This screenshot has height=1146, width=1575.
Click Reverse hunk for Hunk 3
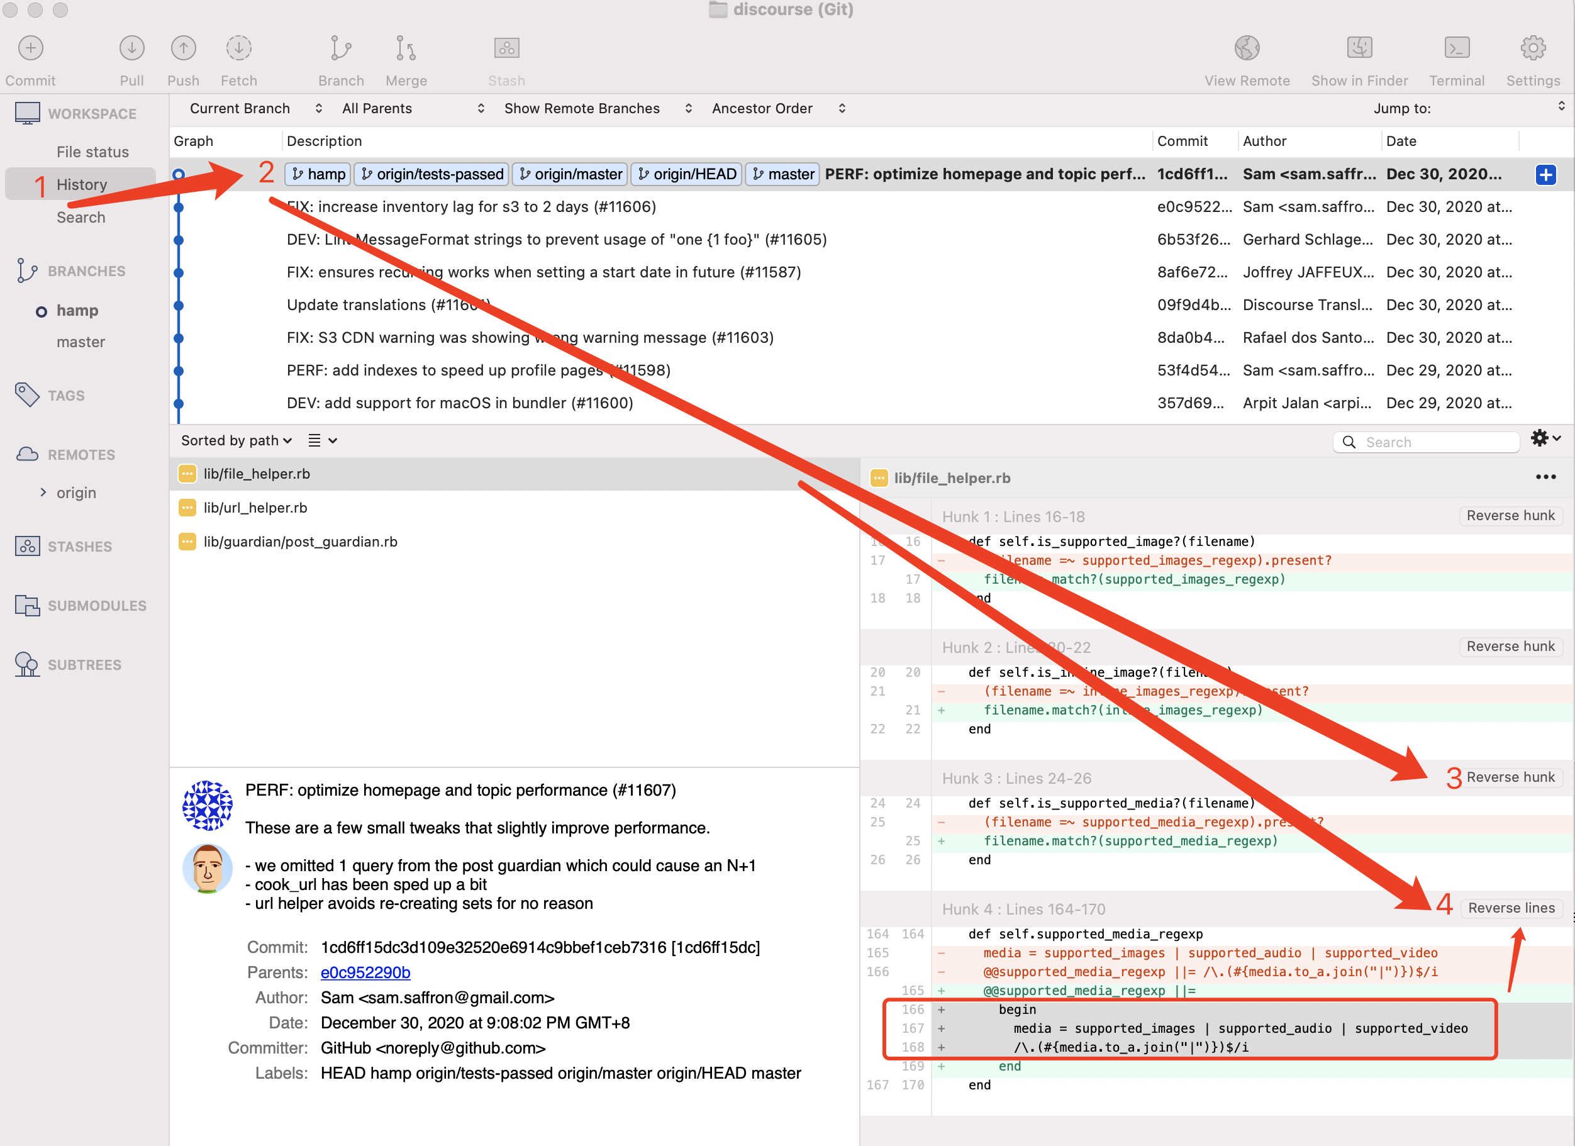pyautogui.click(x=1510, y=777)
